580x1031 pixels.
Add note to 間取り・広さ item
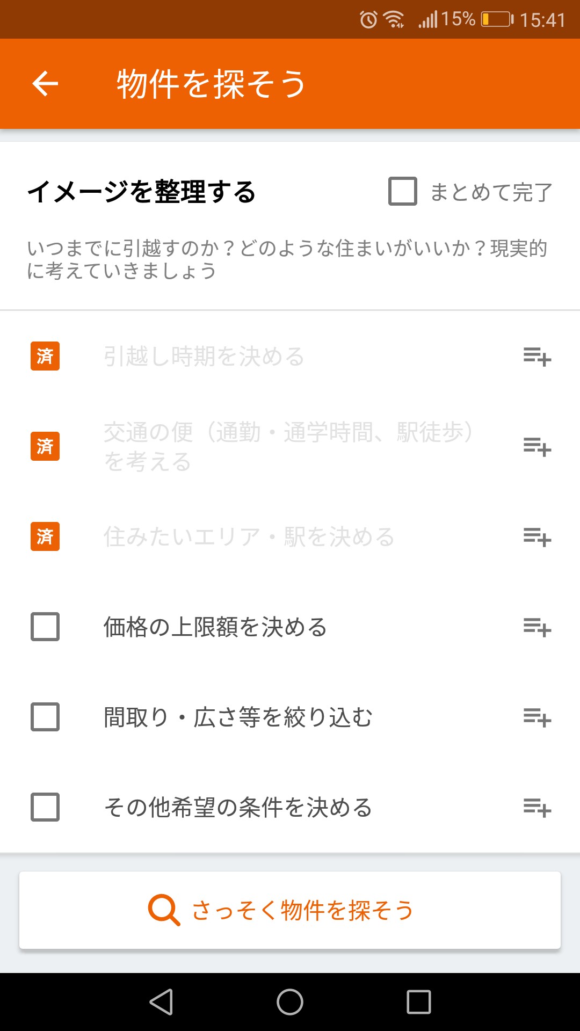pos(537,717)
